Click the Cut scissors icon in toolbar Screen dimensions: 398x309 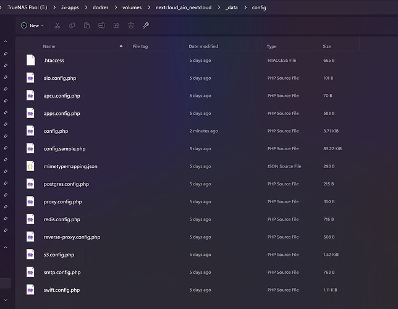click(x=57, y=25)
